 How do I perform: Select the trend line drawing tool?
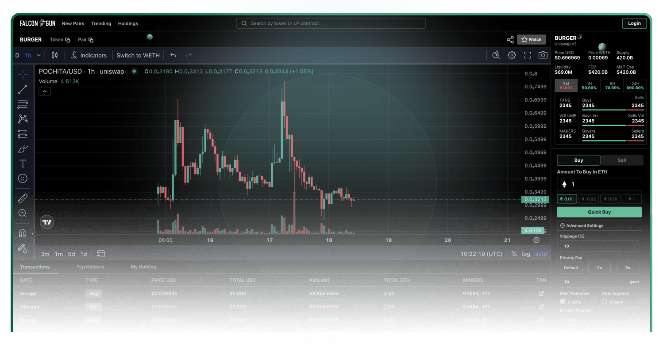[23, 89]
